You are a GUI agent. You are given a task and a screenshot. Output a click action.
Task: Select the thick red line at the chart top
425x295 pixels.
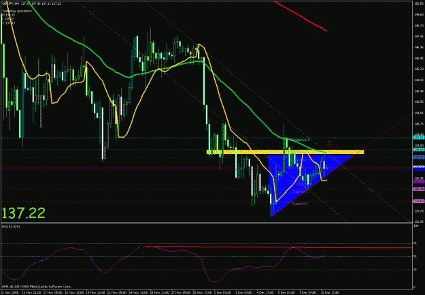click(301, 16)
